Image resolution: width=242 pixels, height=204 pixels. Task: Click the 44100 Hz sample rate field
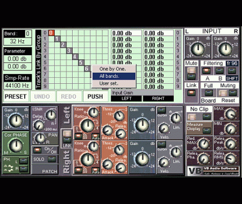(x=17, y=85)
